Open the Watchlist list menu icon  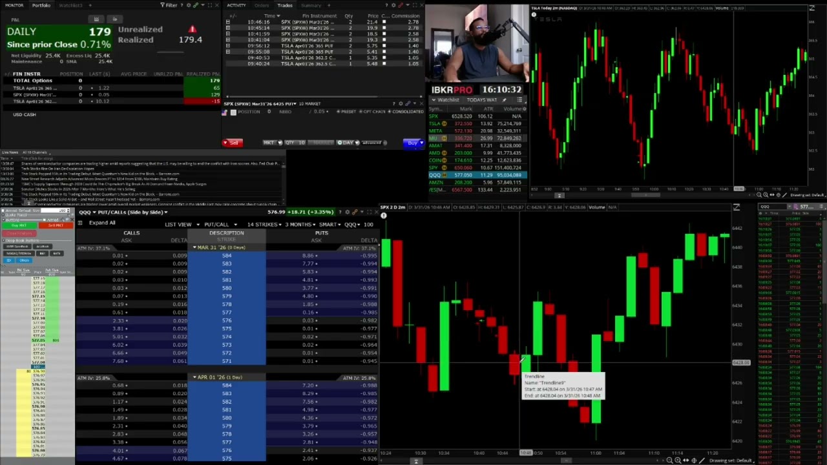(x=519, y=100)
